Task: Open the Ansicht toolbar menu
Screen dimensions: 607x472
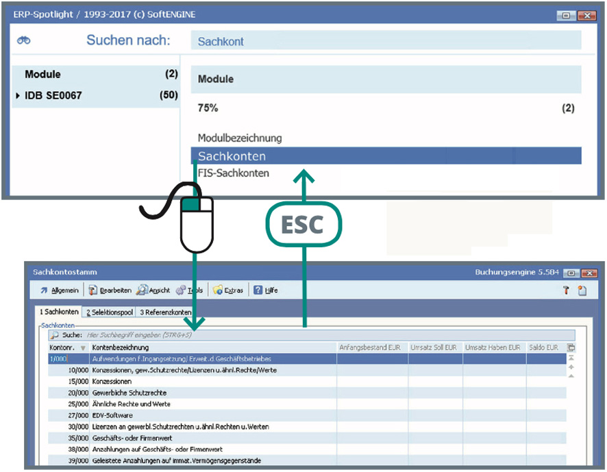Action: (153, 290)
